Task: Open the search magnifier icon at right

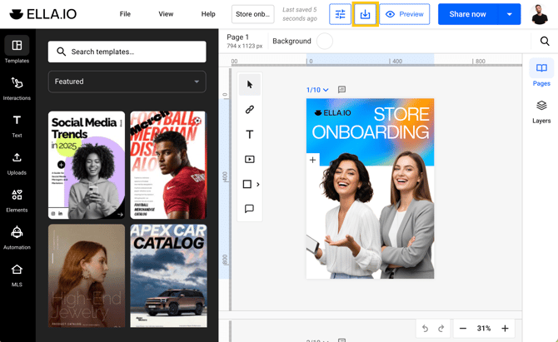Action: click(545, 41)
